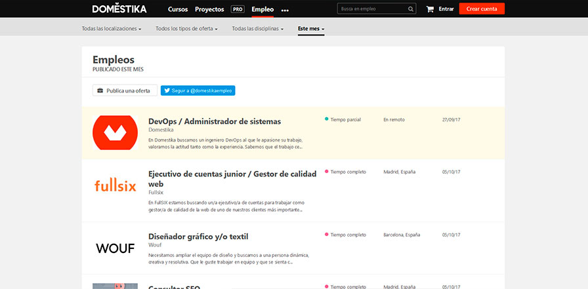The image size is (588, 289).
Task: Click the Fullsix company name link
Action: coord(156,193)
